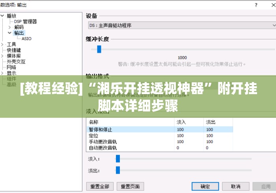Expand the 解码 tree node
Viewport: 276px width, 193px height.
pyautogui.click(x=9, y=27)
